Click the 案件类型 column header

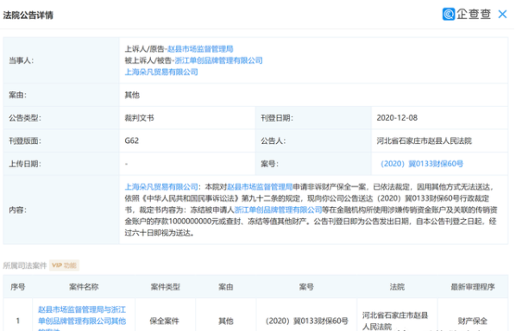point(165,287)
